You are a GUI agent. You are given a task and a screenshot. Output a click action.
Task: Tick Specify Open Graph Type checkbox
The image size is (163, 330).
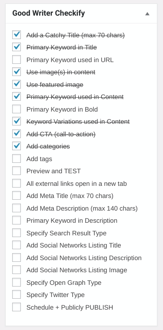pyautogui.click(x=17, y=282)
